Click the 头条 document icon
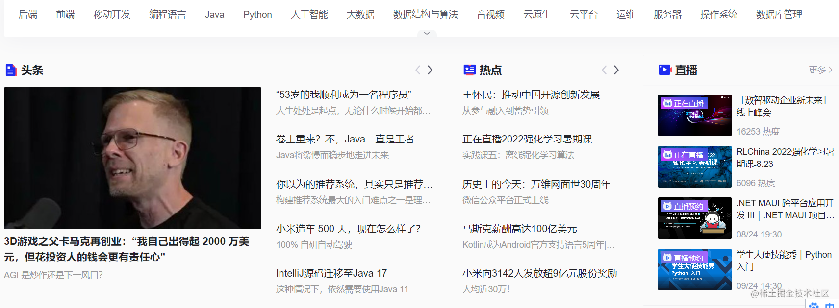The image size is (839, 308). click(x=11, y=70)
